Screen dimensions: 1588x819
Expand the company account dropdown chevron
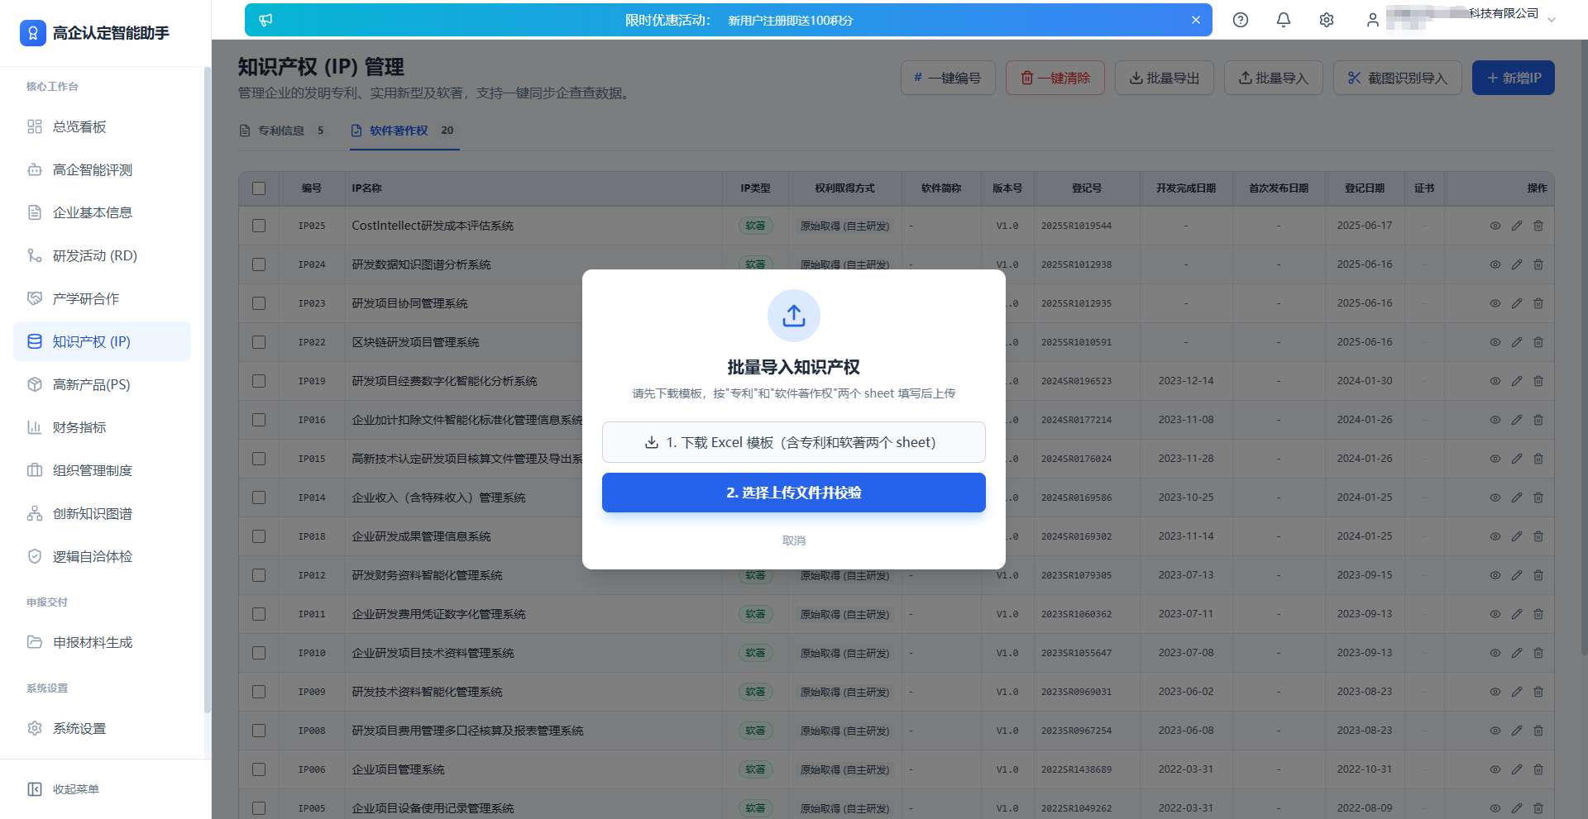click(1552, 20)
